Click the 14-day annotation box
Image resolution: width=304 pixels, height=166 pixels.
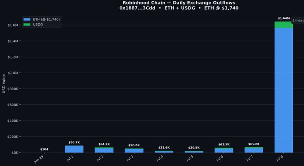298,21
